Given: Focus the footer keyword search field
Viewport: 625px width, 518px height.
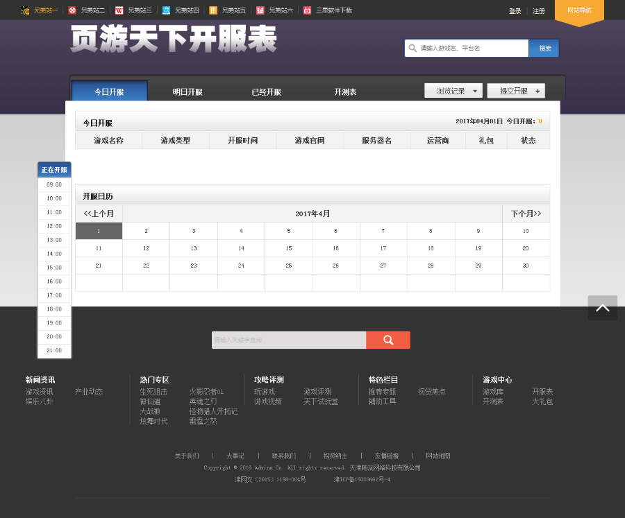Looking at the screenshot, I should (x=289, y=340).
